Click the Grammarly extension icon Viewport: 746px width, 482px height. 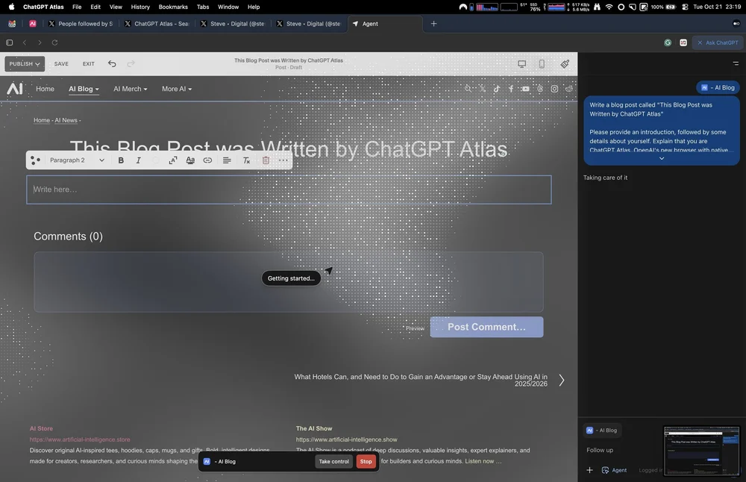coord(668,43)
